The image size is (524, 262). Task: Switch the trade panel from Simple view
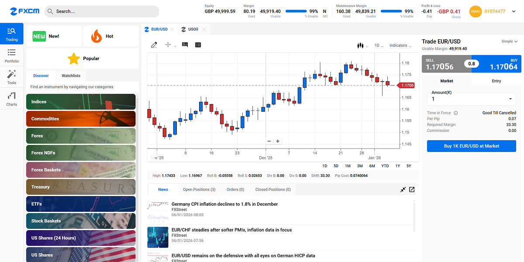click(509, 41)
